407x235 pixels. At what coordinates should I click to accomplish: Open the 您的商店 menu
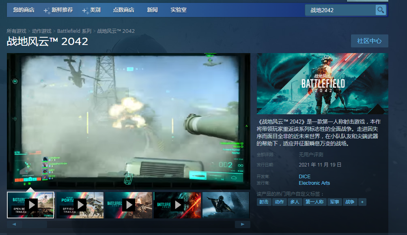click(x=24, y=10)
